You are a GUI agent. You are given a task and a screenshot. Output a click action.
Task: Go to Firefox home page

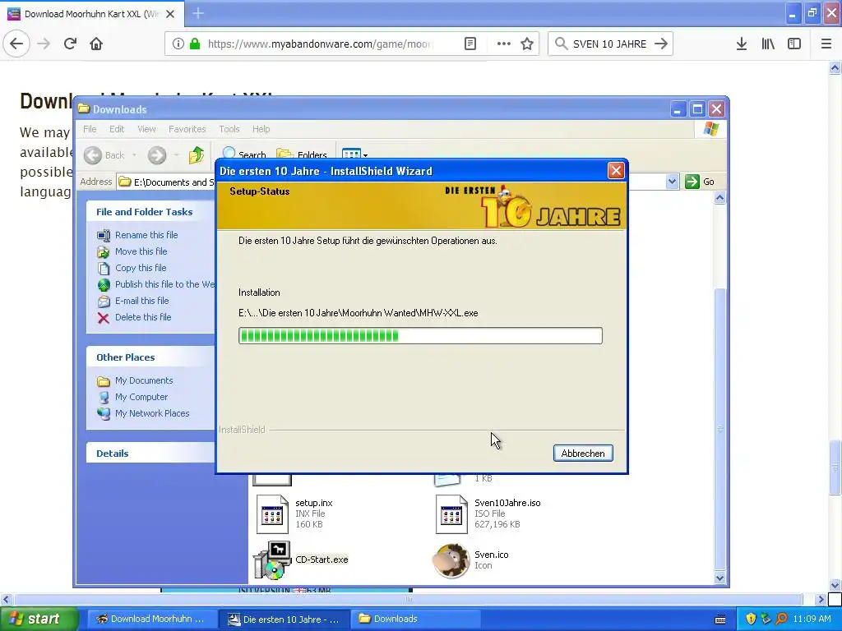coord(96,44)
